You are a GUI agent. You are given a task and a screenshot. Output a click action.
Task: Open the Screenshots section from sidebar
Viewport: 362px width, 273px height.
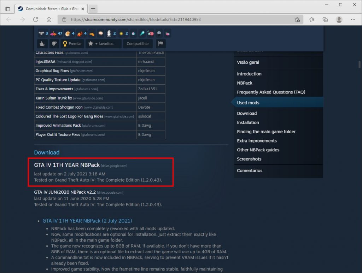(249, 159)
